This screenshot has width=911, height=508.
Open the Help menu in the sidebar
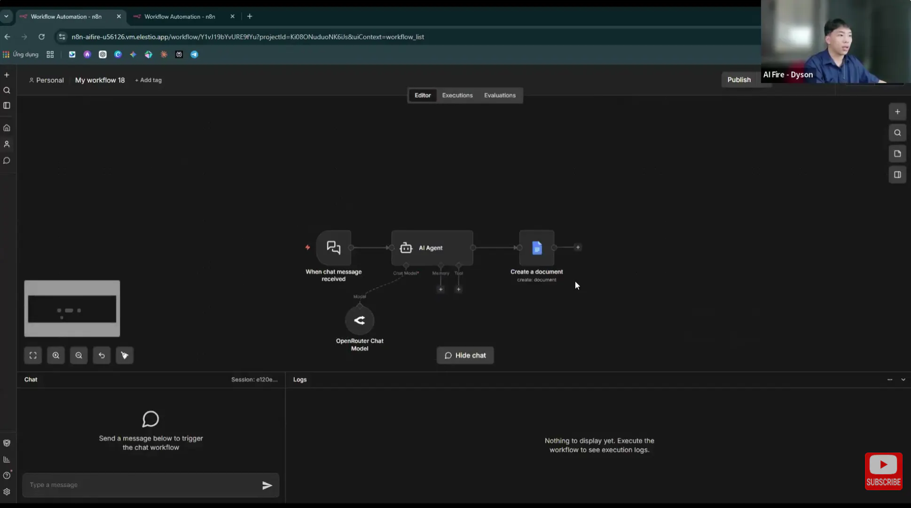click(x=7, y=476)
